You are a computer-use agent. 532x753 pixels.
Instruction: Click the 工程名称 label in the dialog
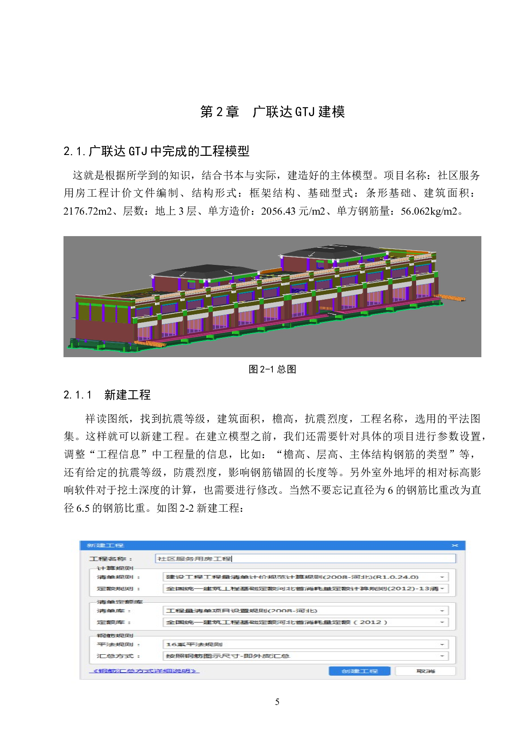110,559
